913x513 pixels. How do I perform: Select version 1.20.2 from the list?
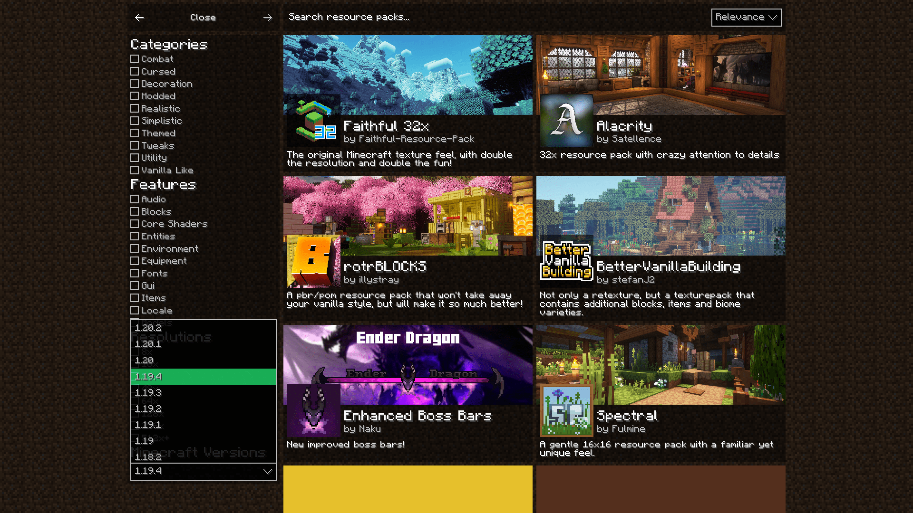tap(204, 328)
